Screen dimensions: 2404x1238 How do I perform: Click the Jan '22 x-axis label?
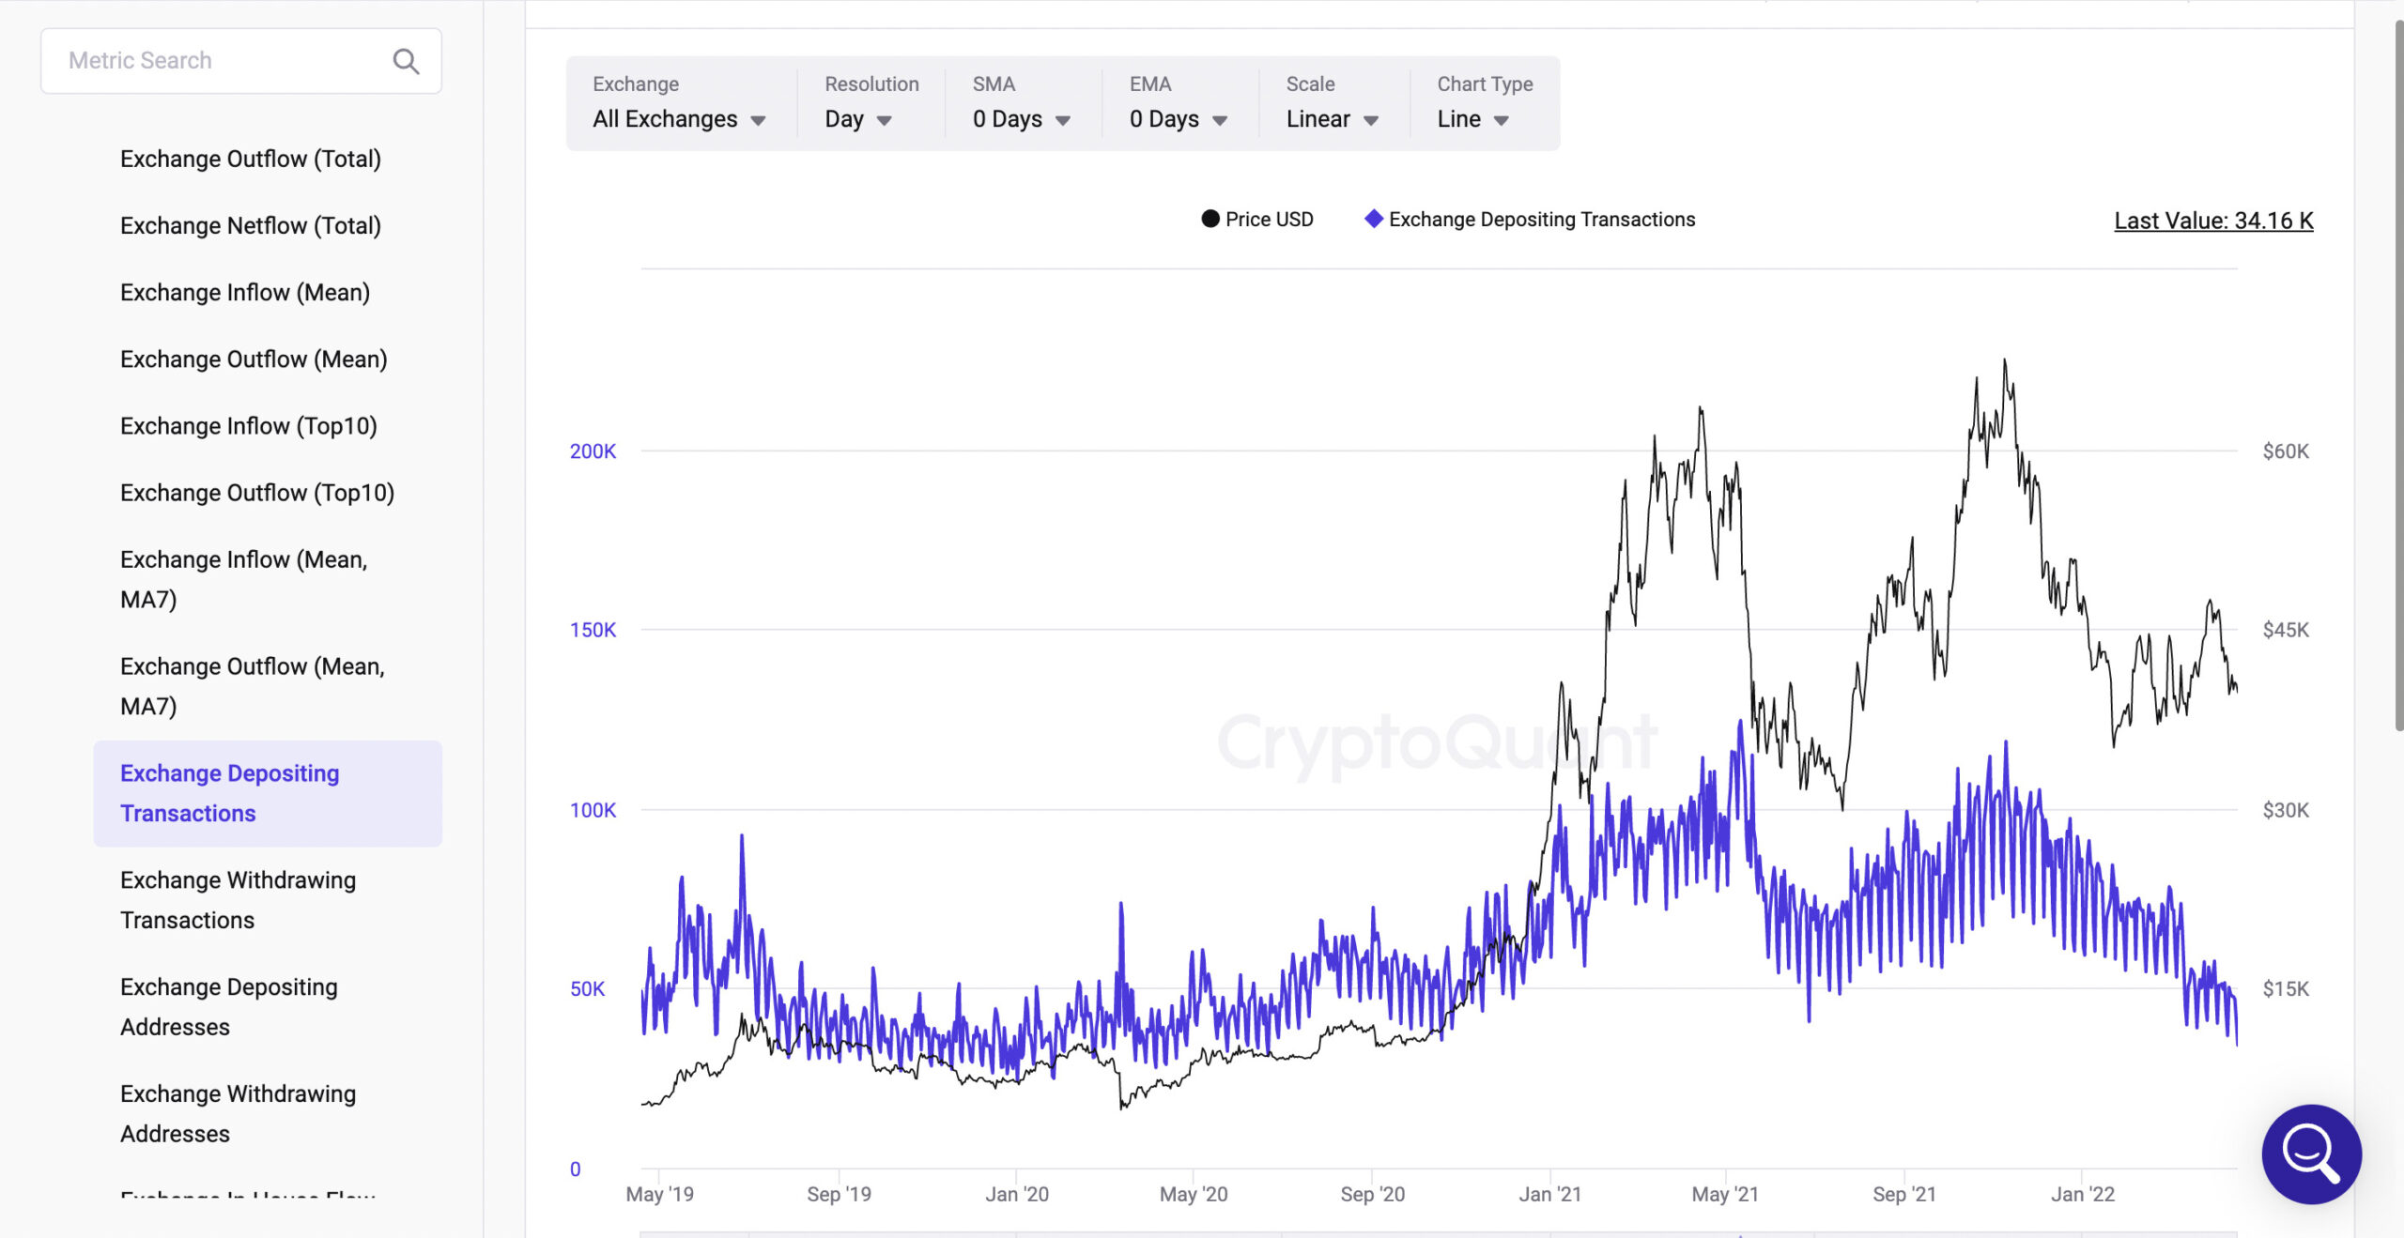coord(2083,1194)
